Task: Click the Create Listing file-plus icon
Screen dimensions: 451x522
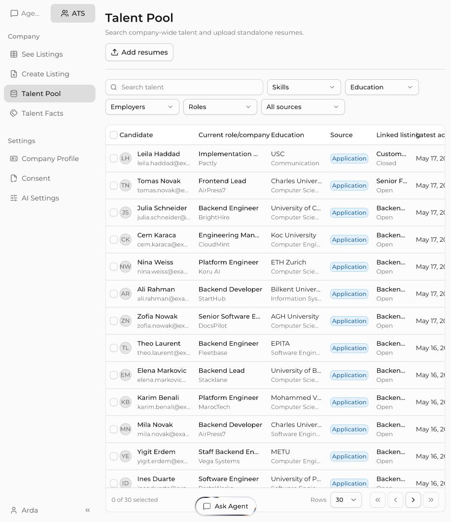Action: pos(14,74)
